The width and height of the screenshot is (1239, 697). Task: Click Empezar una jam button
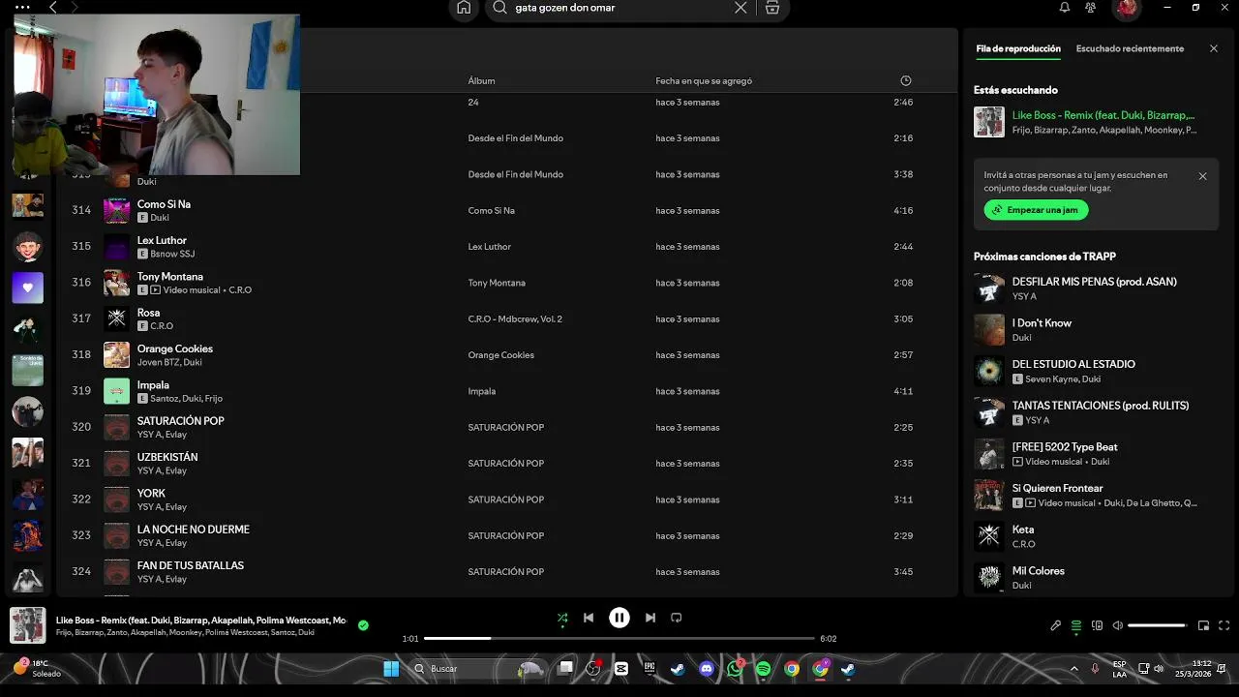tap(1036, 210)
